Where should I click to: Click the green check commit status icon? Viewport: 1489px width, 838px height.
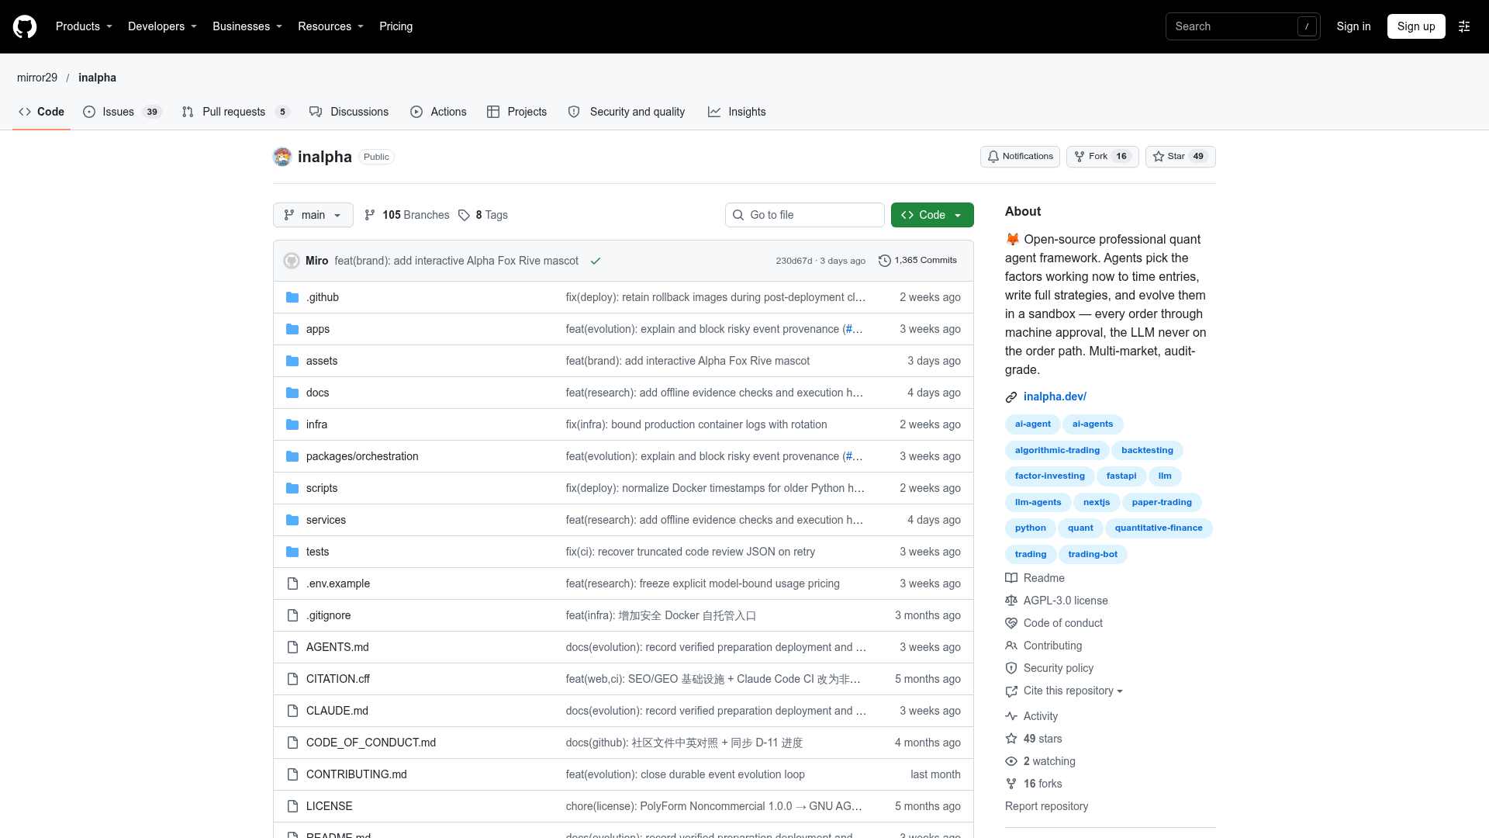point(596,261)
